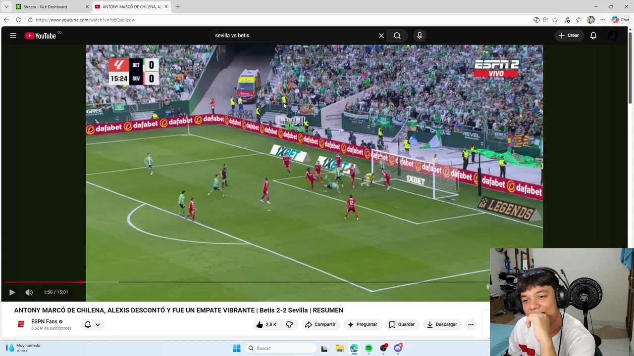634x356 pixels.
Task: View site information icon in address bar
Action: point(30,20)
